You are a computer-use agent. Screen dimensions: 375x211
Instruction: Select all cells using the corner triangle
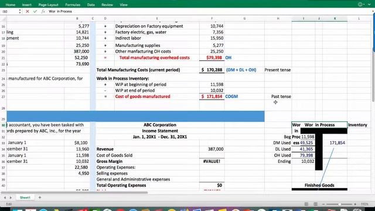point(4,18)
